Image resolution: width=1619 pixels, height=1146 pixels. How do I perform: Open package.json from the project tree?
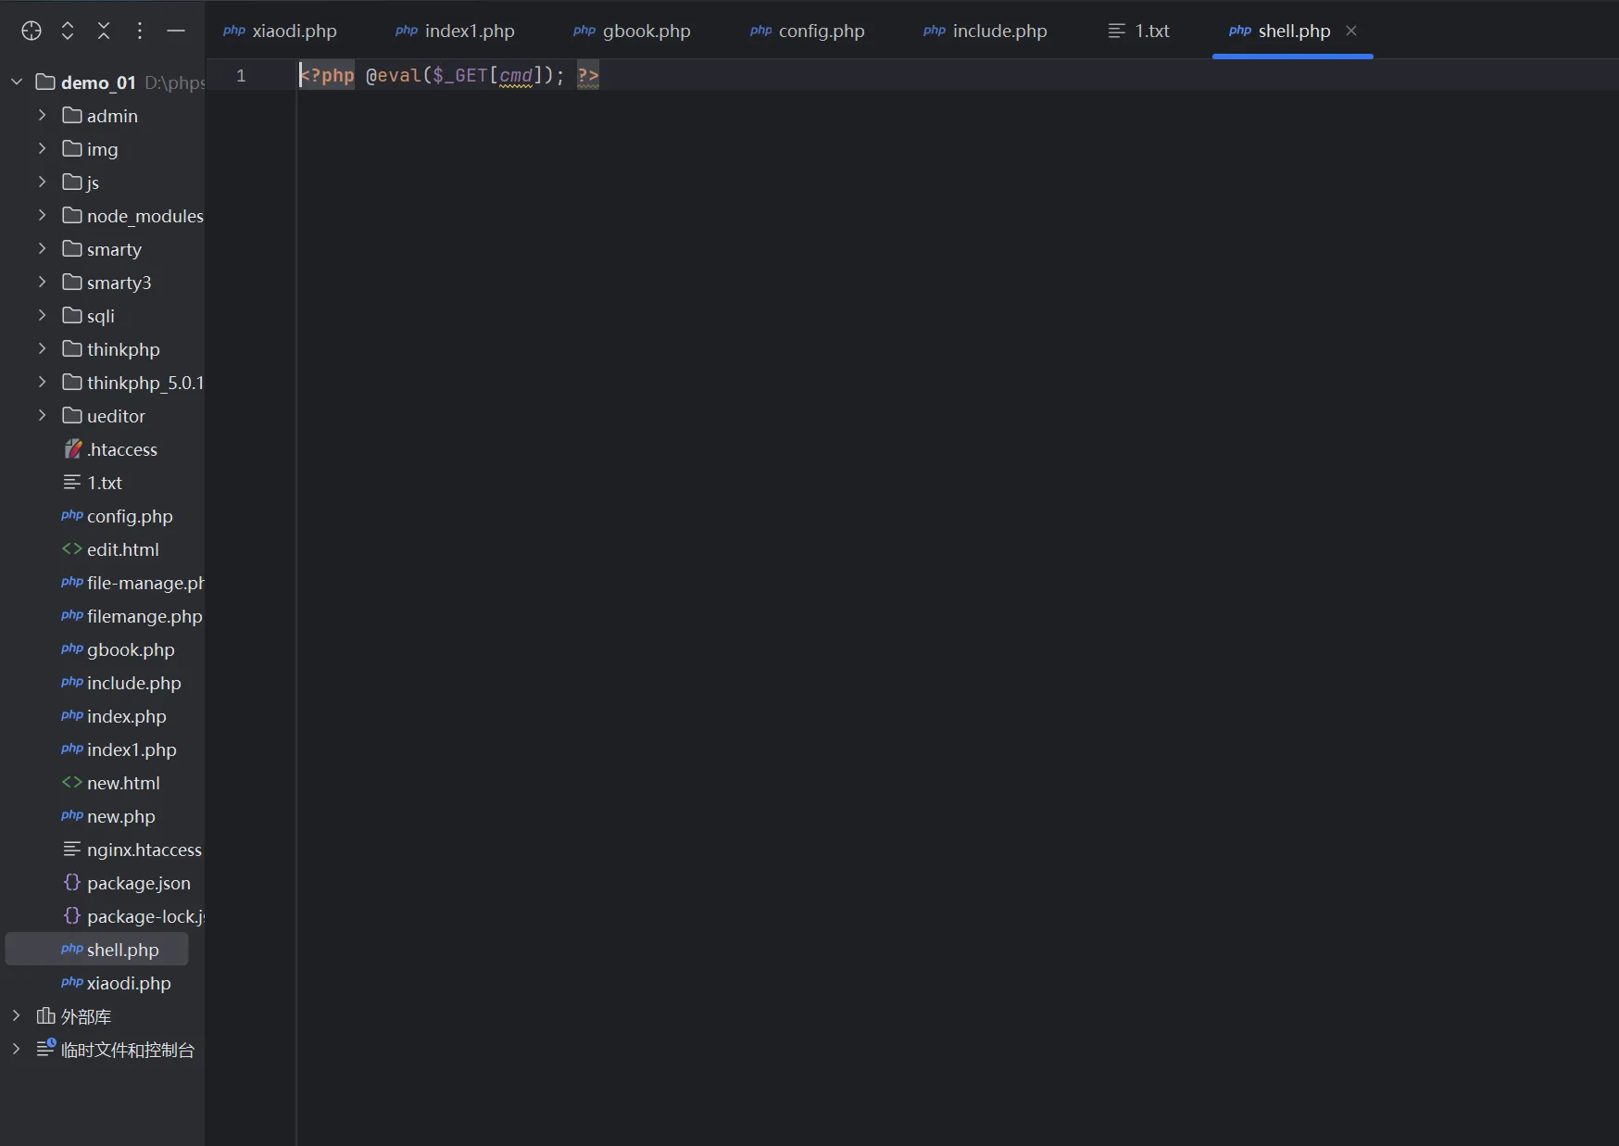138,883
